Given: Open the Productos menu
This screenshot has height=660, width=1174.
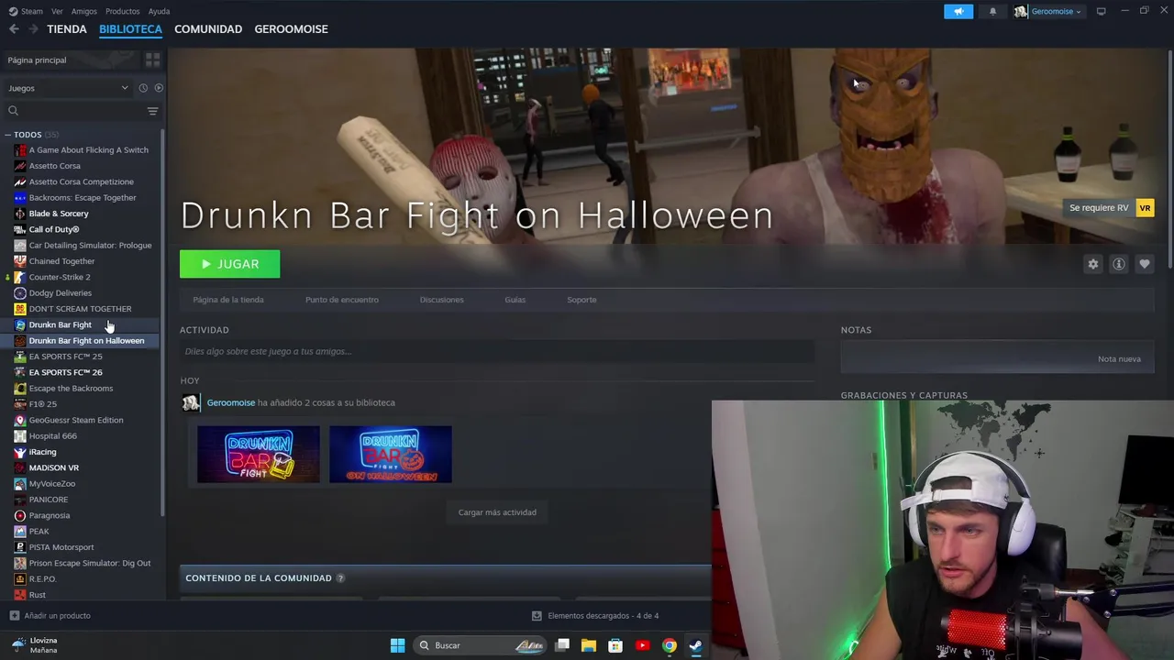Looking at the screenshot, I should (x=122, y=11).
